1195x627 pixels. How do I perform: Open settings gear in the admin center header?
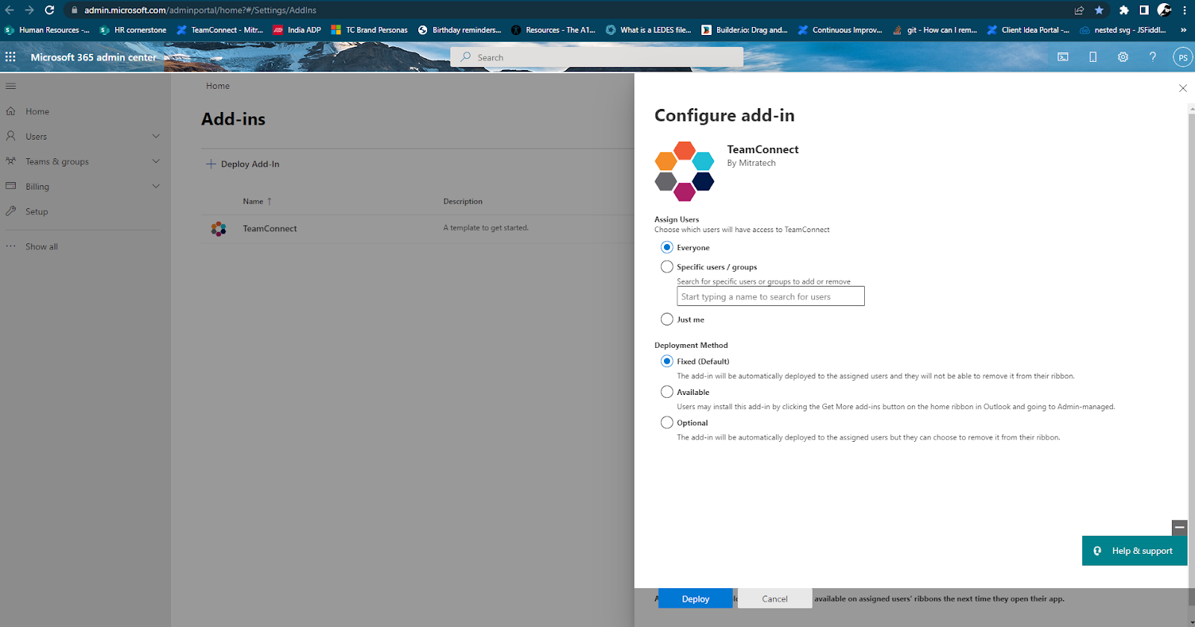(x=1123, y=57)
